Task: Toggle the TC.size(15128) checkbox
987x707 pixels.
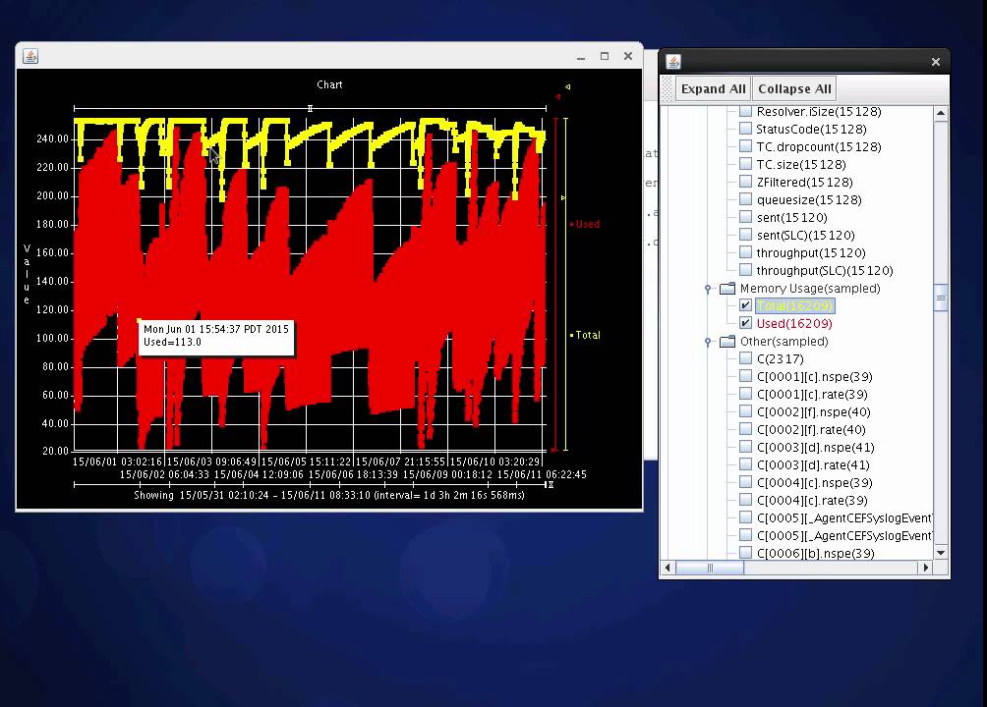Action: [745, 164]
